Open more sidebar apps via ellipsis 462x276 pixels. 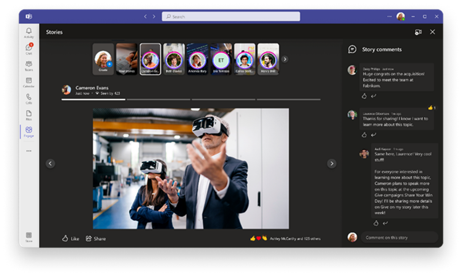coord(29,150)
